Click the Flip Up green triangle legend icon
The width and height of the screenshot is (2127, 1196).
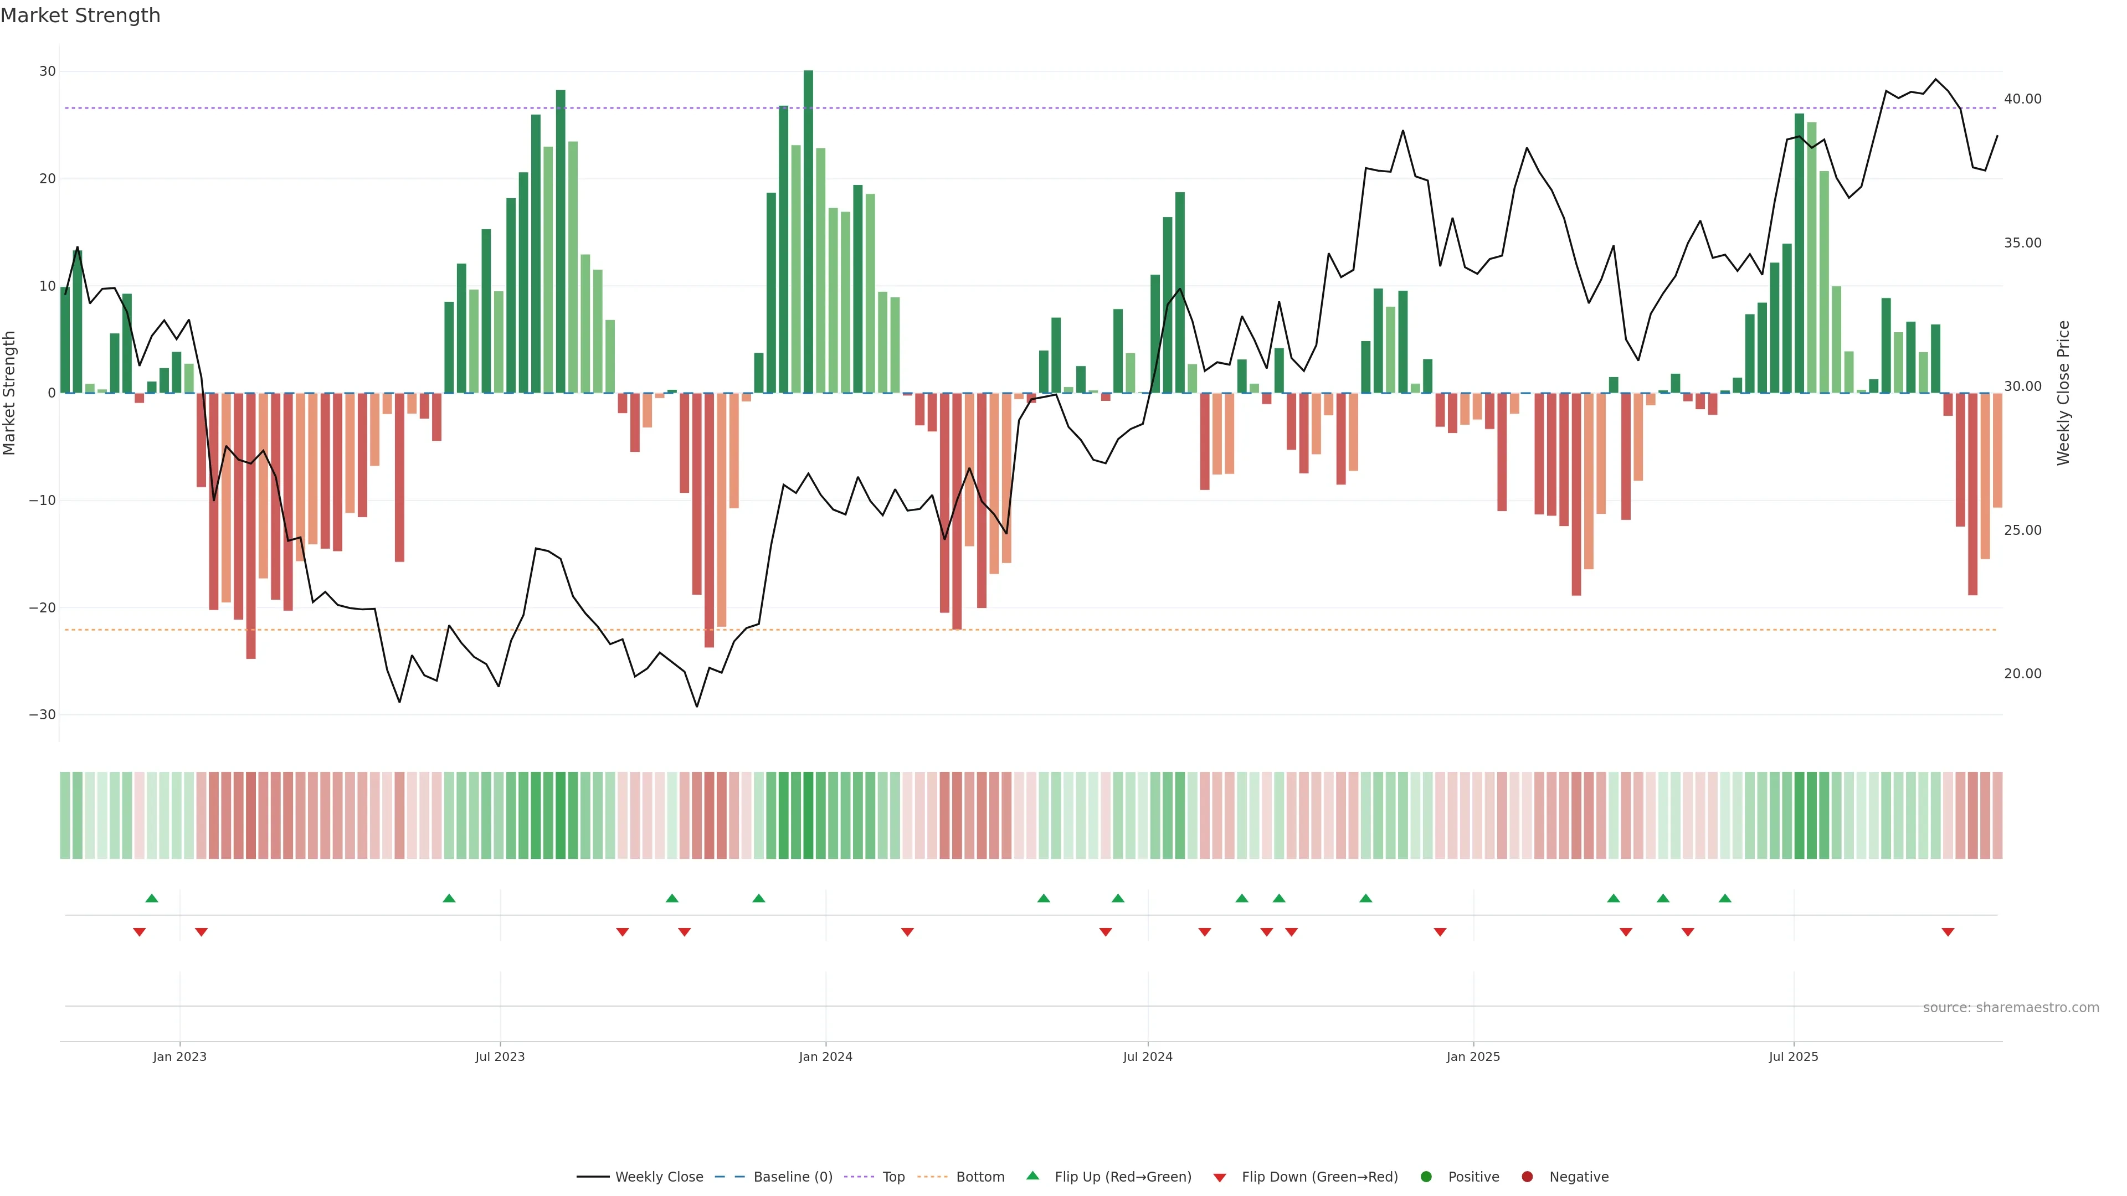[x=1032, y=1176]
